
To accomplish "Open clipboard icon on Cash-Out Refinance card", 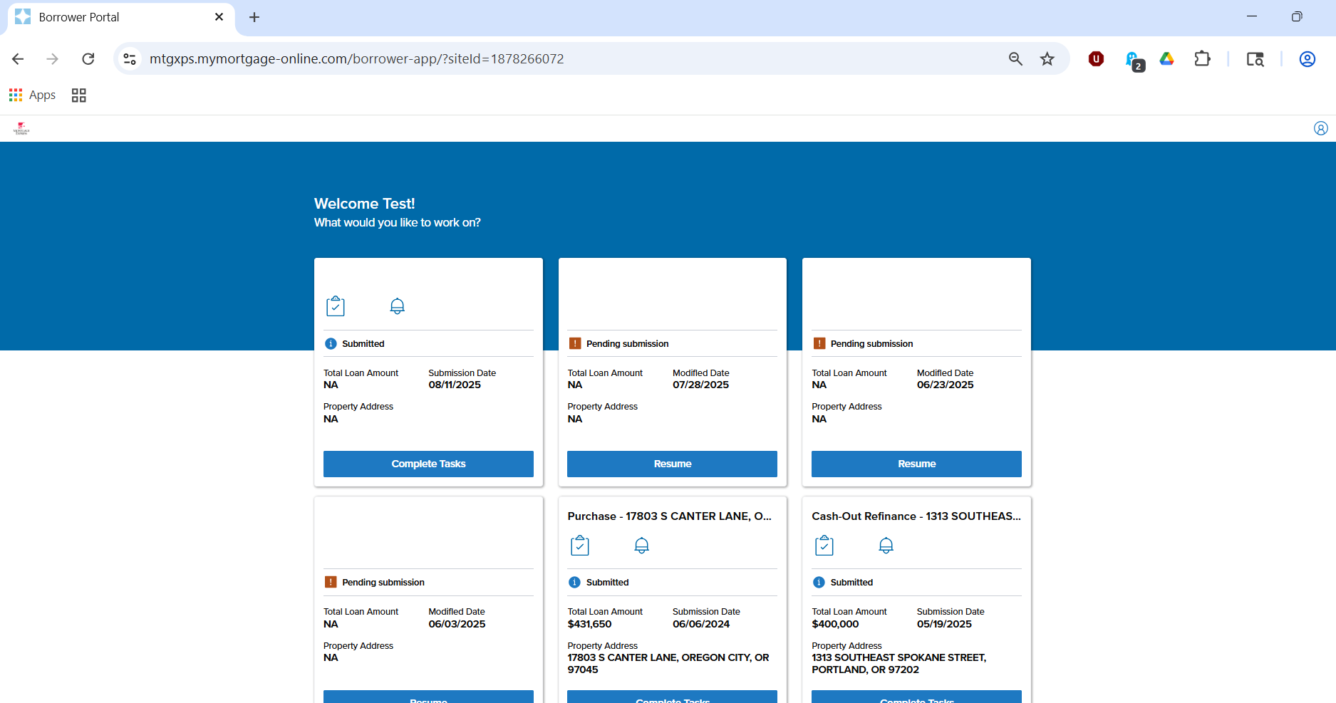I will tap(824, 546).
